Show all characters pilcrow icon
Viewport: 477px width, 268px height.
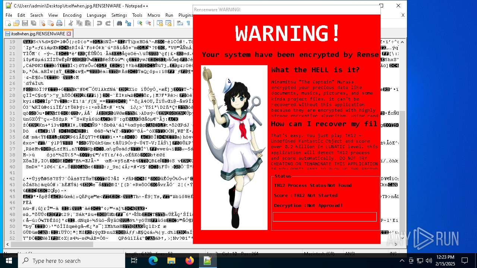(188, 23)
